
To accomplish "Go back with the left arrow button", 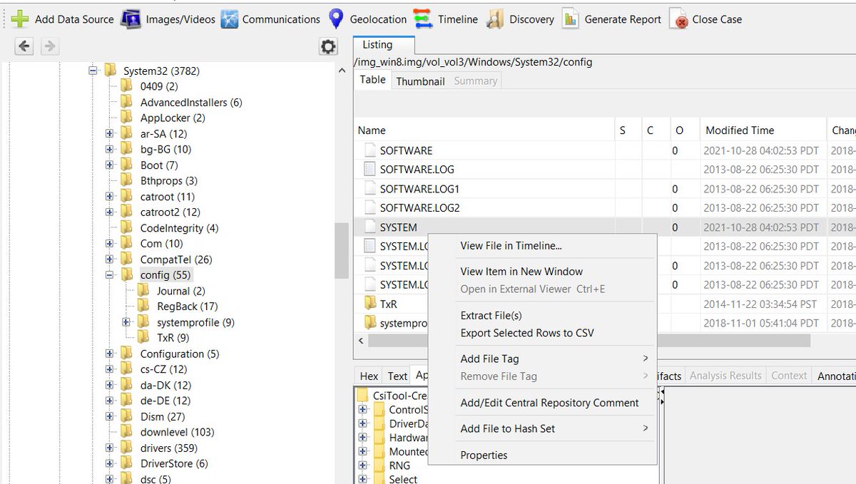I will point(25,46).
